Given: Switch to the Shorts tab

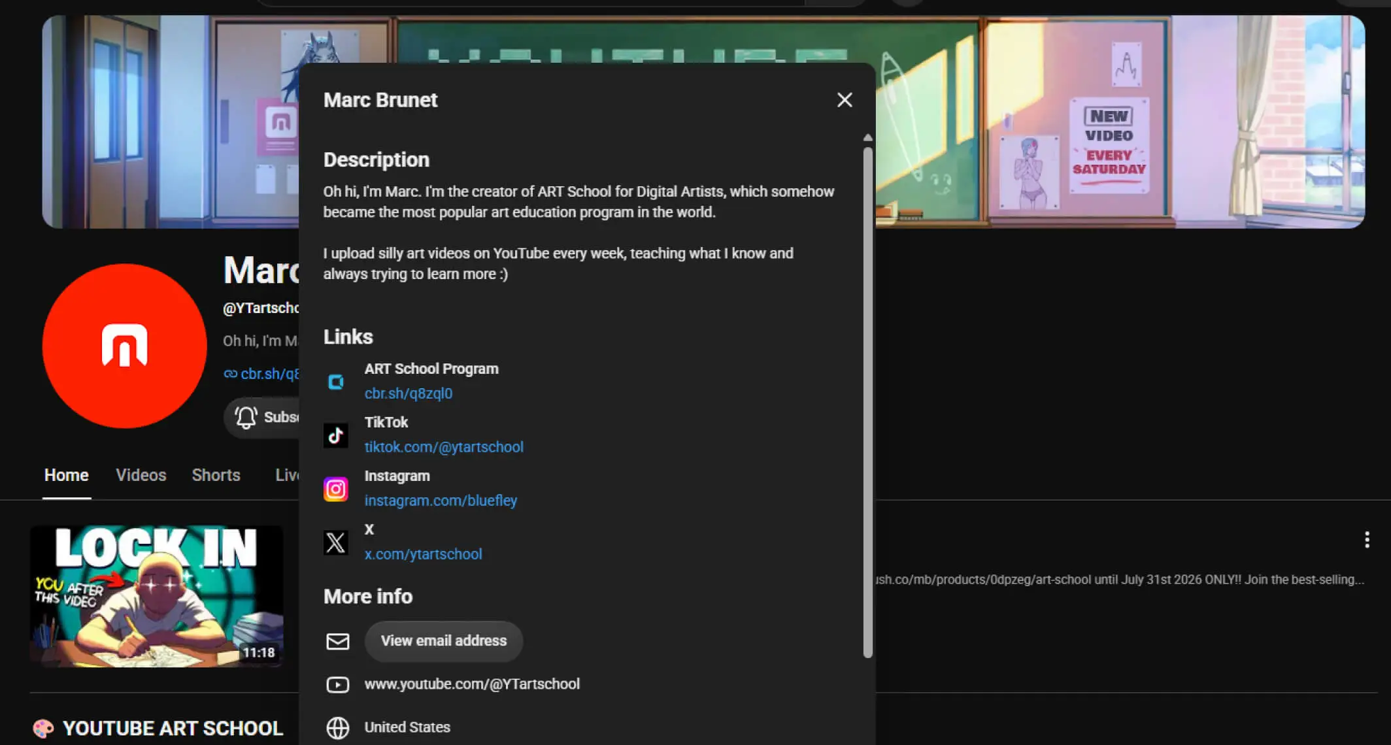Looking at the screenshot, I should click(216, 475).
